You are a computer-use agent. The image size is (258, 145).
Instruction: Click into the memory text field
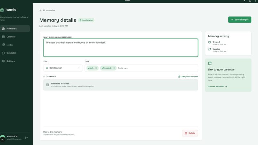coord(121,48)
